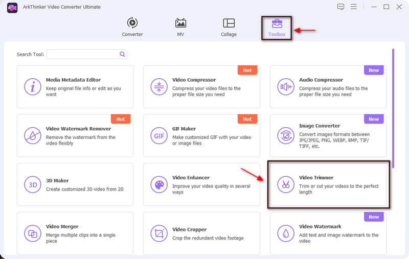Open the Video Merger title text

click(62, 227)
